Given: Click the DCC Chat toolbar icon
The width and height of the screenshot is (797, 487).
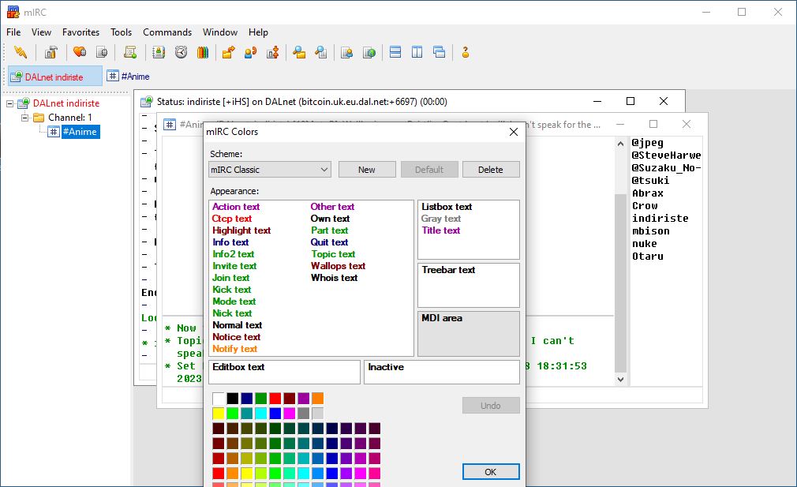Looking at the screenshot, I should pyautogui.click(x=251, y=52).
